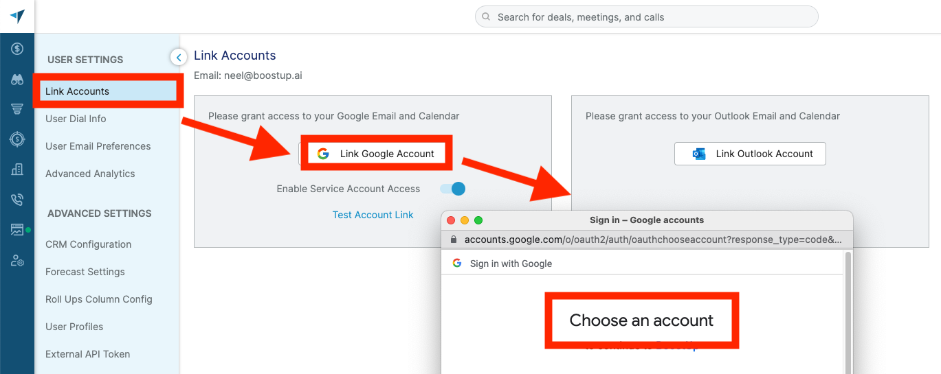Open the phone calls icon in sidebar

tap(17, 200)
